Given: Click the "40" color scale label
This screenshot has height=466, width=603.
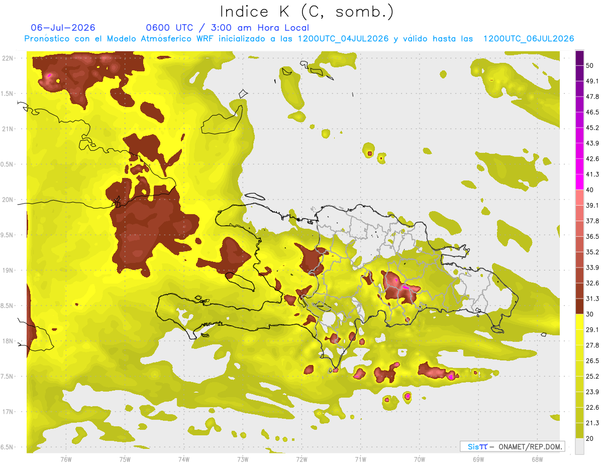Looking at the screenshot, I should (x=590, y=190).
